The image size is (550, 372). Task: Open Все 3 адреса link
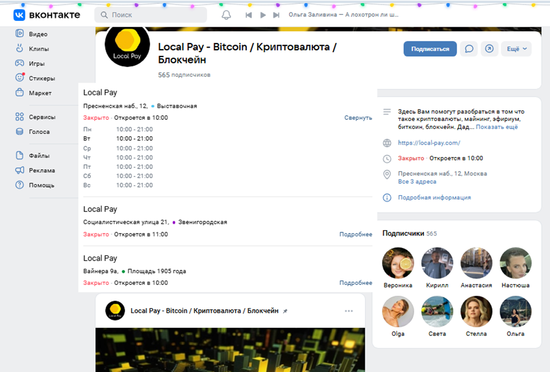point(417,181)
